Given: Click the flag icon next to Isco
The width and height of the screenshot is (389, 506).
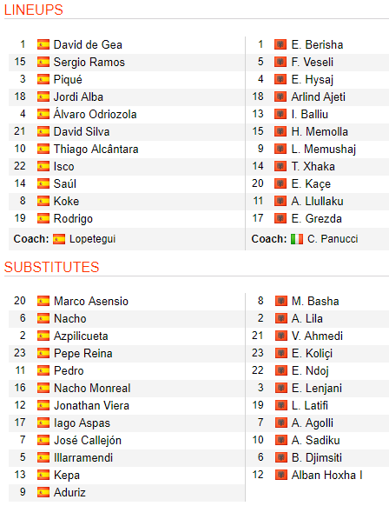Looking at the screenshot, I should point(43,167).
